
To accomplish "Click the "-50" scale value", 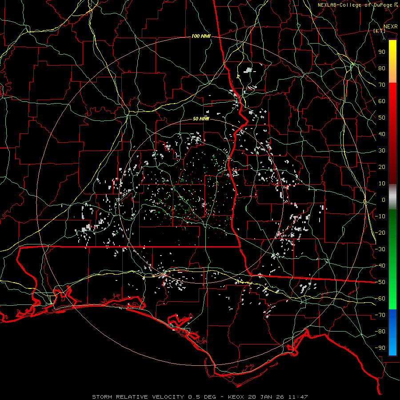I will [380, 282].
